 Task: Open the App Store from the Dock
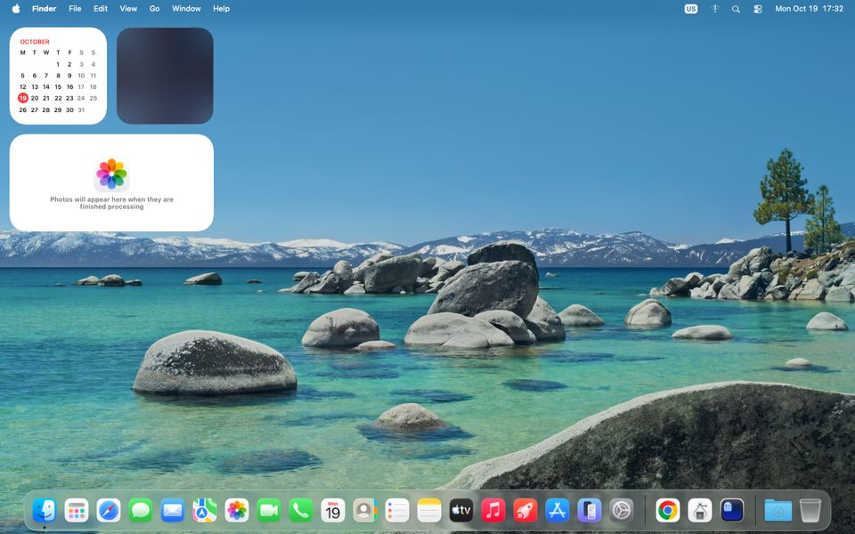pos(558,511)
